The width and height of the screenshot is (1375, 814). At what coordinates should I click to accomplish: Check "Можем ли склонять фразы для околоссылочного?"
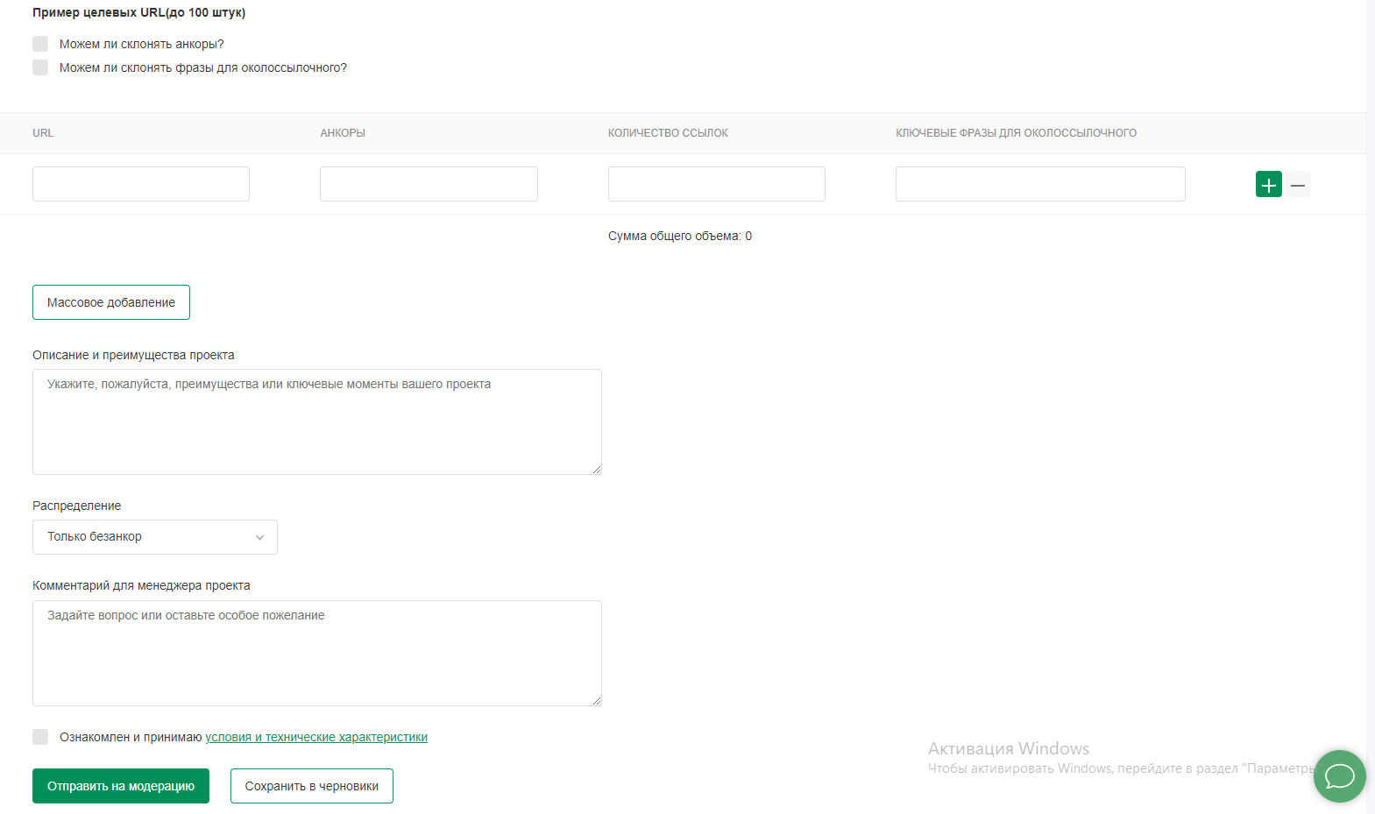pos(40,67)
